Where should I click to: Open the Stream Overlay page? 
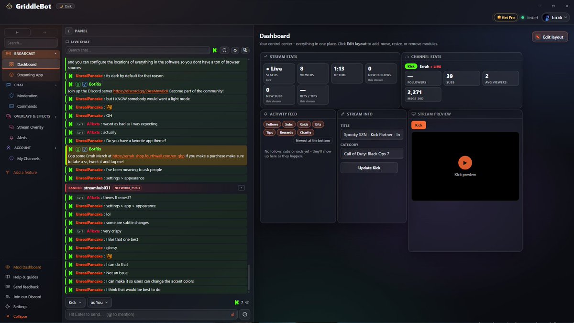[31, 127]
